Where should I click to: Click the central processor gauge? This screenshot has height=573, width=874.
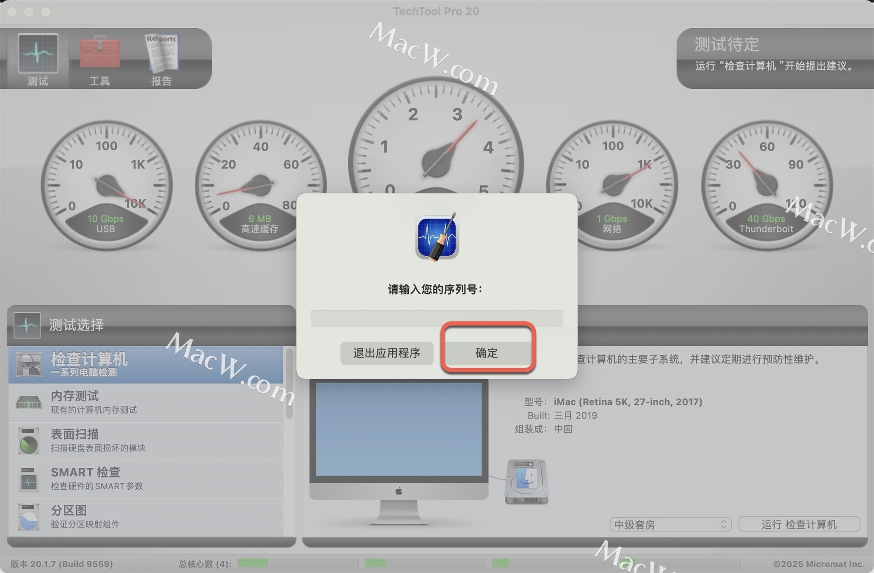(x=436, y=137)
